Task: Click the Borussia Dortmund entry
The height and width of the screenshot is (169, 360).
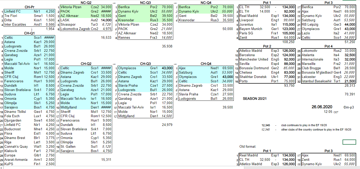Action: tap(254, 68)
